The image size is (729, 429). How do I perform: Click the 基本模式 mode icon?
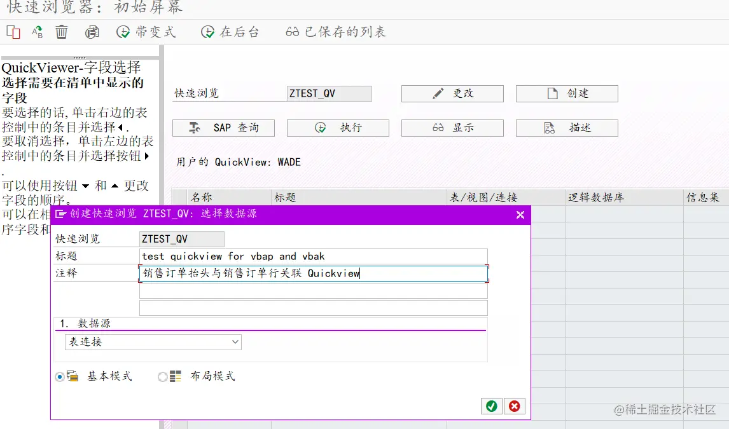pyautogui.click(x=73, y=376)
